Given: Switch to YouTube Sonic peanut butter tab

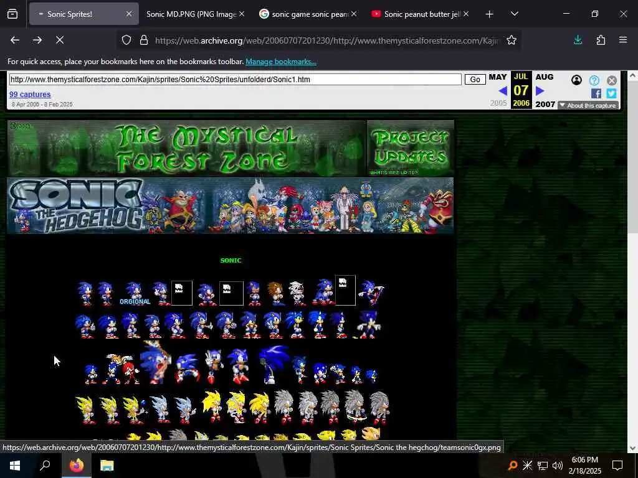Looking at the screenshot, I should (420, 14).
